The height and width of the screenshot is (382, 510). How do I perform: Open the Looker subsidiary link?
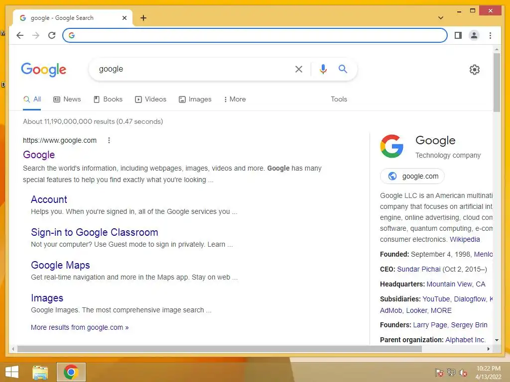coord(416,310)
